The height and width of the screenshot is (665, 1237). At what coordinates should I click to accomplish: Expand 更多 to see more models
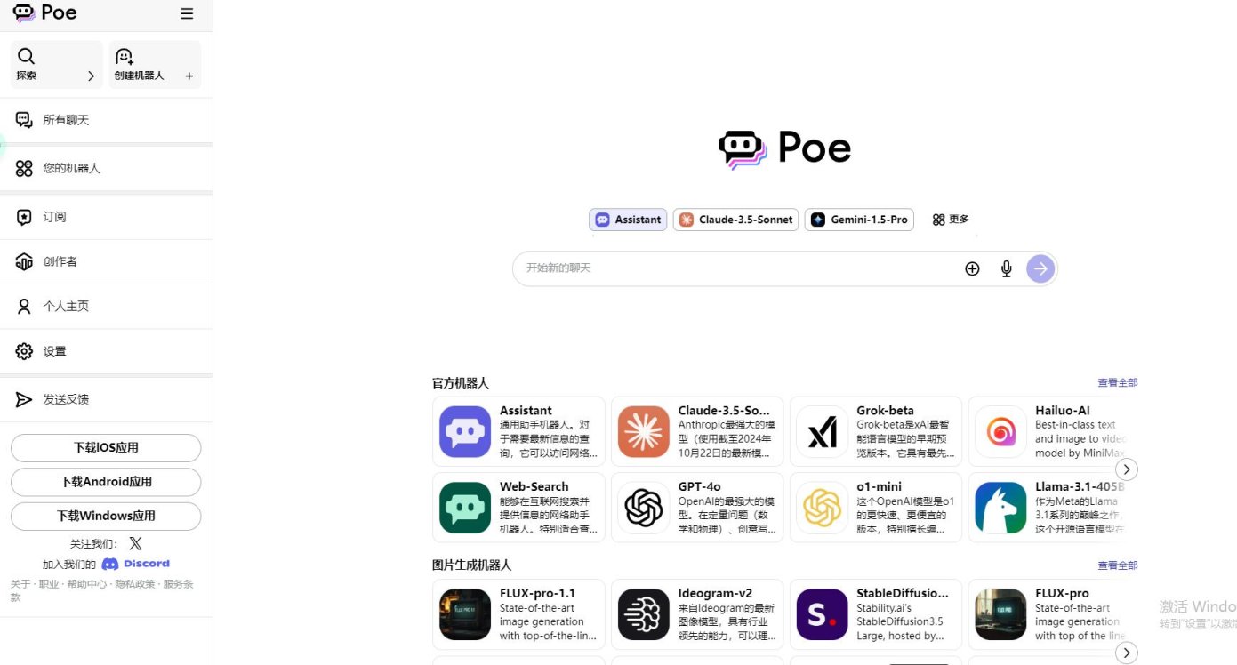[950, 220]
